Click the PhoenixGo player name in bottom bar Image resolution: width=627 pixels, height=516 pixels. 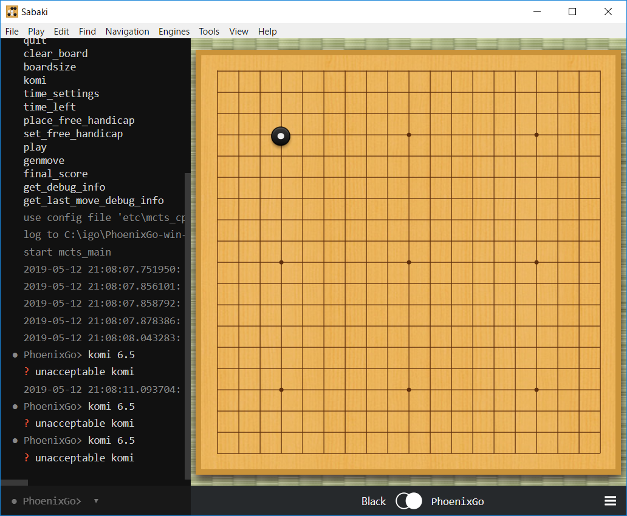457,501
